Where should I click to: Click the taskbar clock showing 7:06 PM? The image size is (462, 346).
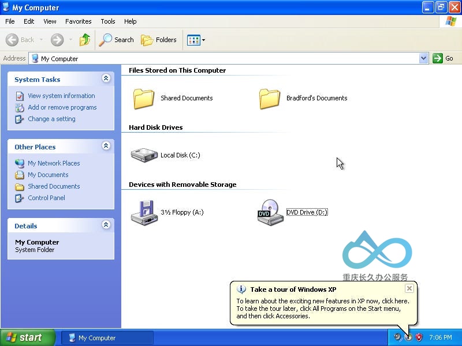pyautogui.click(x=441, y=337)
